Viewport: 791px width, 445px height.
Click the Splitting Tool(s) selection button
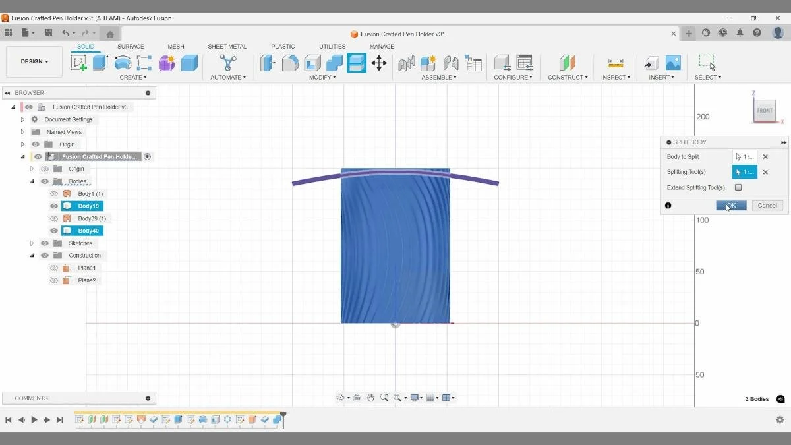[x=745, y=172]
